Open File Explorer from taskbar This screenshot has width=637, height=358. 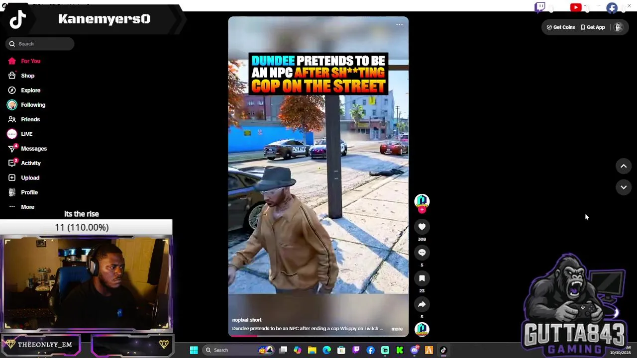point(312,350)
